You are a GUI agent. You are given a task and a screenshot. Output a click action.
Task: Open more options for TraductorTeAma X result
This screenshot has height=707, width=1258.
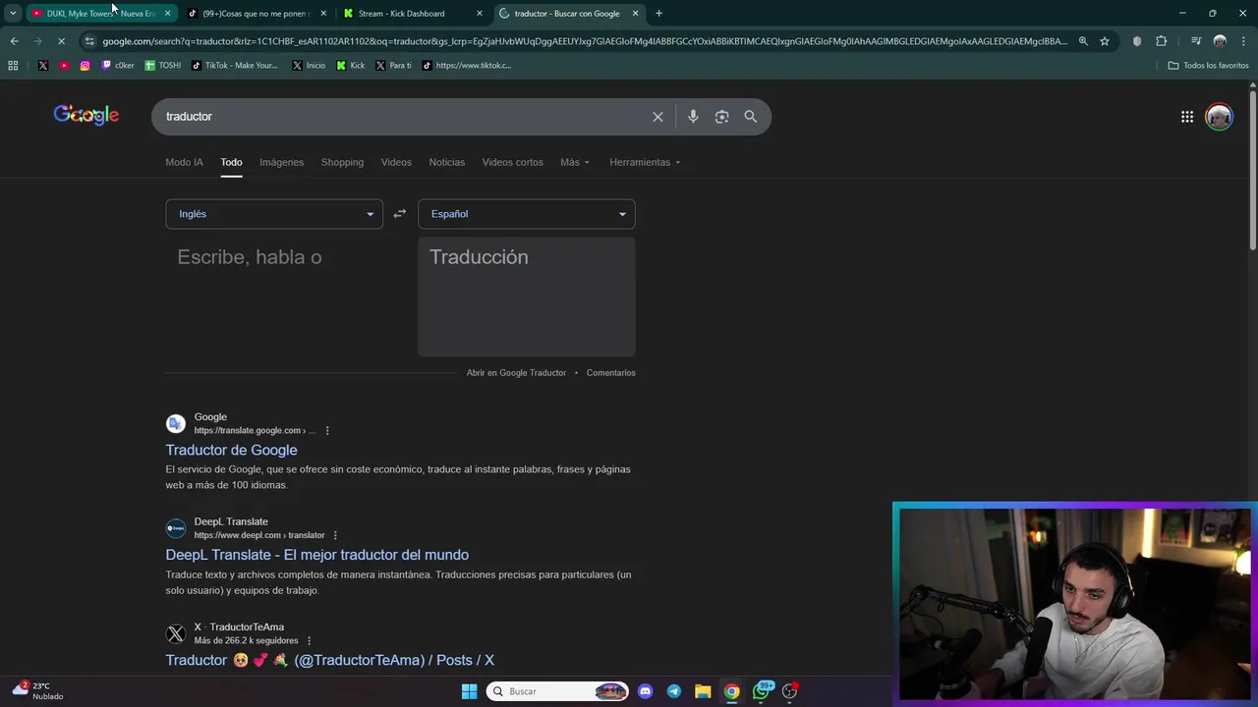tap(309, 640)
